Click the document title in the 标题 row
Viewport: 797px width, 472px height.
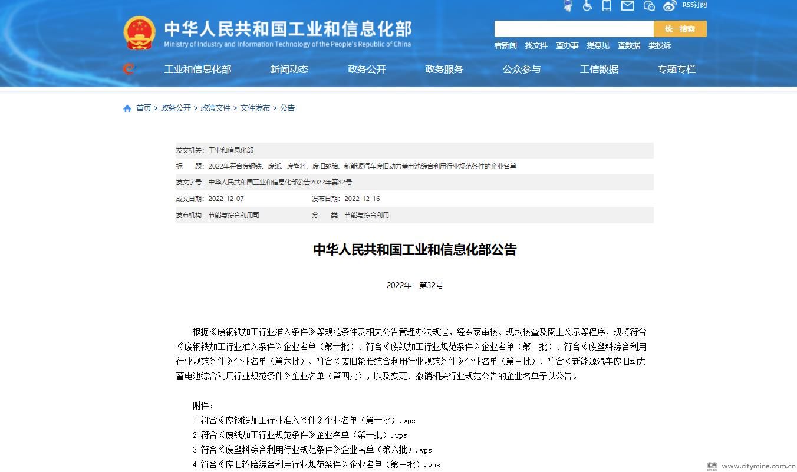pos(362,166)
